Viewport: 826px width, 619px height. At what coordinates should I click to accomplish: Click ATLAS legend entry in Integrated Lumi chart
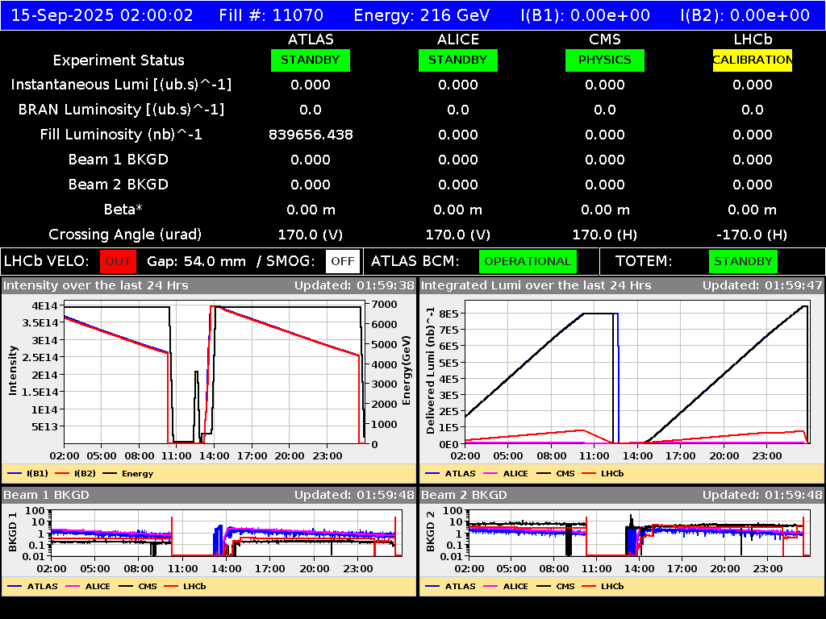(x=450, y=474)
